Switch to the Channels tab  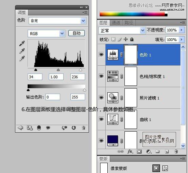(116, 23)
